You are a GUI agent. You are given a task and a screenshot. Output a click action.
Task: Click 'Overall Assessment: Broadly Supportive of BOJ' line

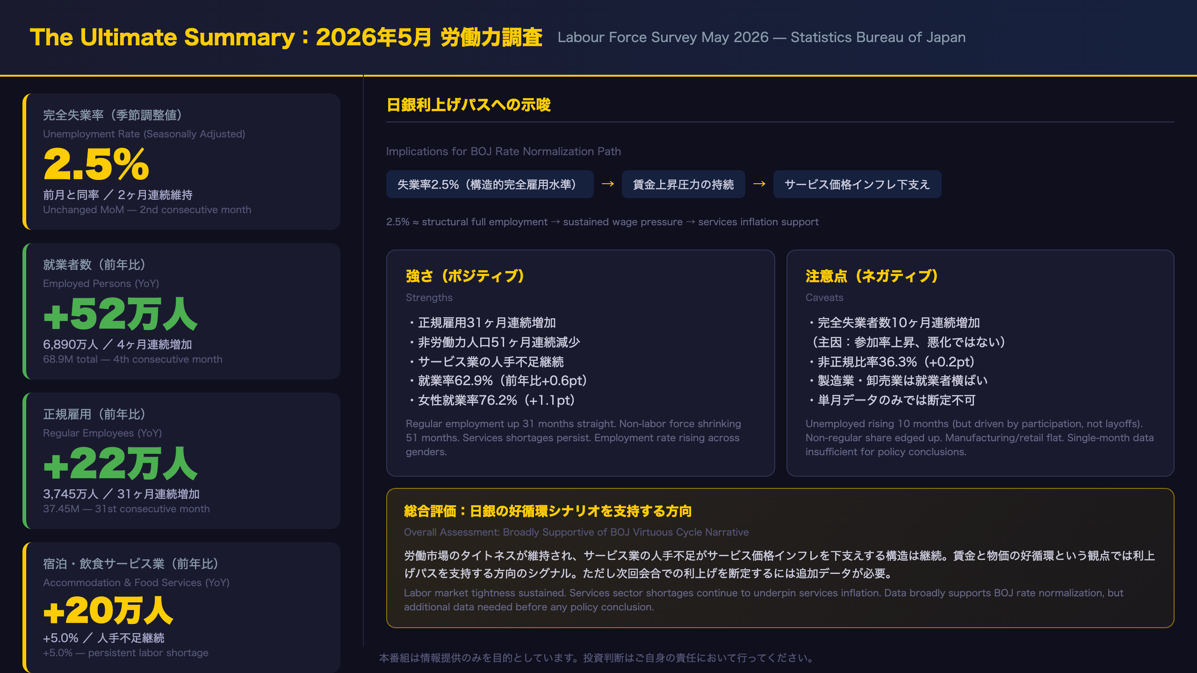coord(576,532)
